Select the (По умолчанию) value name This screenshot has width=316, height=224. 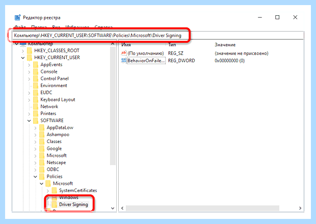tap(146, 53)
